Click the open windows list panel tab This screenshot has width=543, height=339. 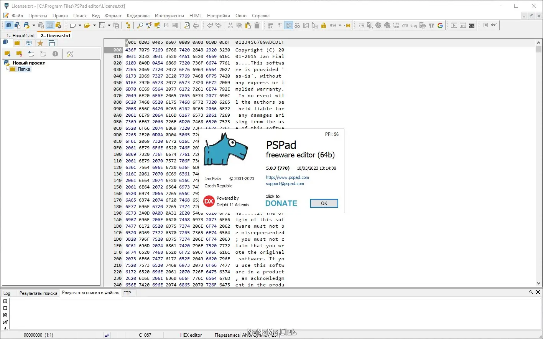pyautogui.click(x=52, y=43)
